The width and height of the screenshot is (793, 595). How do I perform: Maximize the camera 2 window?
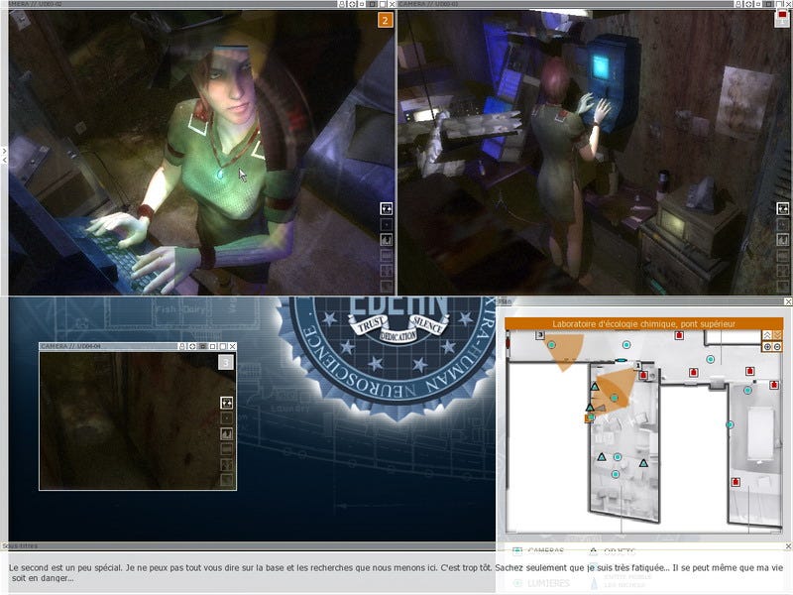click(x=383, y=4)
